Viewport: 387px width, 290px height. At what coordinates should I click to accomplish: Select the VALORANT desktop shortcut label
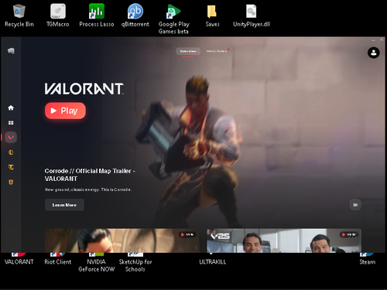click(x=19, y=261)
